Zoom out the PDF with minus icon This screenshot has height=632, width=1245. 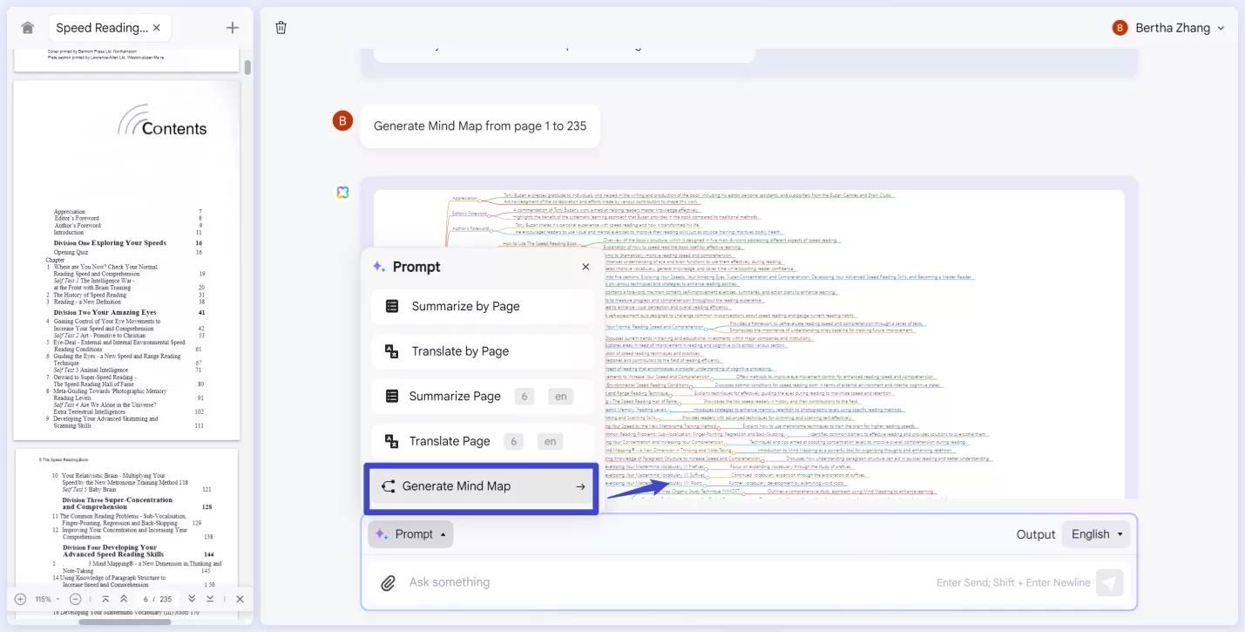click(x=76, y=599)
